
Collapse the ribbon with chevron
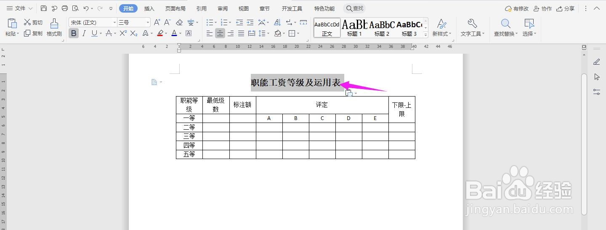pyautogui.click(x=596, y=8)
